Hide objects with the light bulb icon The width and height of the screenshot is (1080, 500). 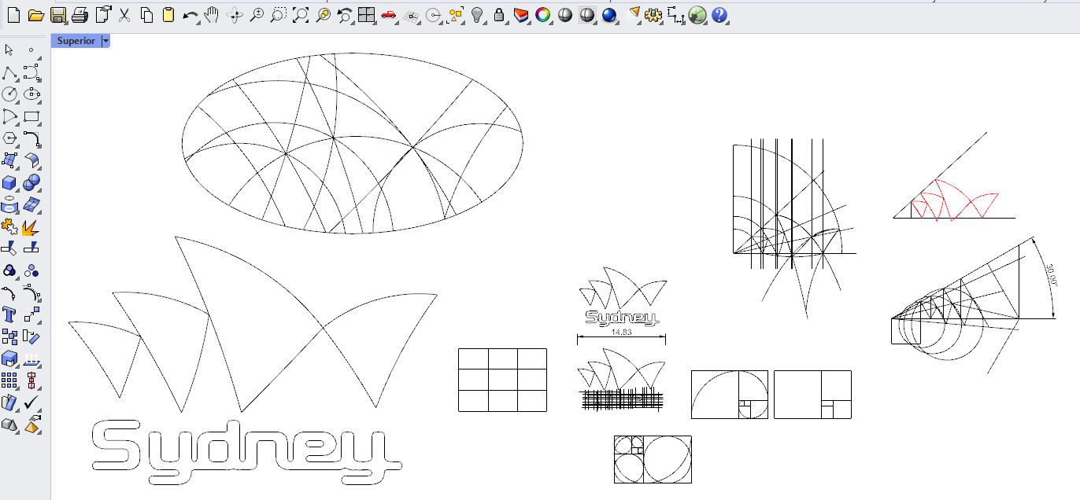point(476,15)
